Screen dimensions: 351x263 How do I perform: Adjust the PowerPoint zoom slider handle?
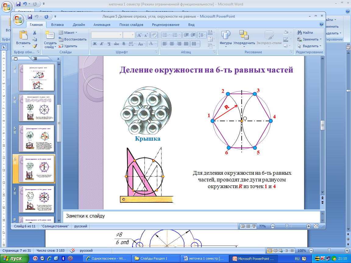[x=287, y=226]
